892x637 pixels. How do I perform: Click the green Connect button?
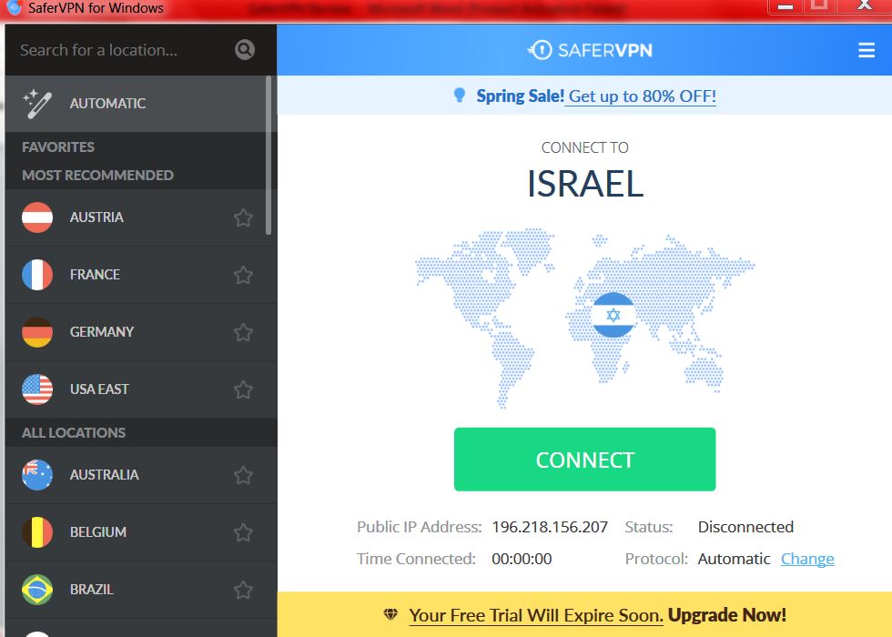pos(584,460)
